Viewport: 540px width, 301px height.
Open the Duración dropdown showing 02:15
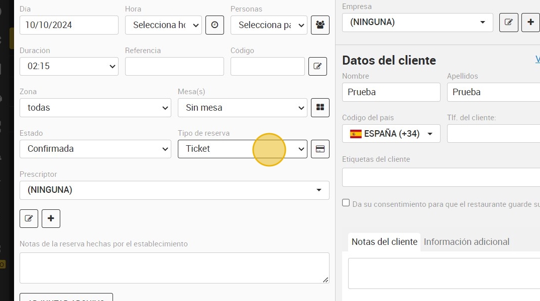(x=69, y=66)
